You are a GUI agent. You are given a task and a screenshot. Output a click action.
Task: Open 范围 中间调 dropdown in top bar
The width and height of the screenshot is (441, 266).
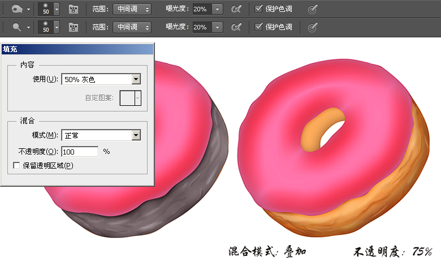pos(132,9)
